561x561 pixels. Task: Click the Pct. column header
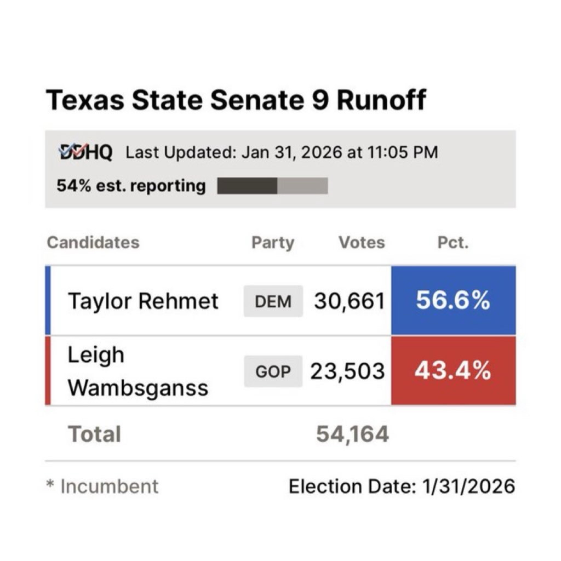point(453,242)
